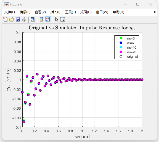Expand the 插入(I) menu

[x=55, y=12]
